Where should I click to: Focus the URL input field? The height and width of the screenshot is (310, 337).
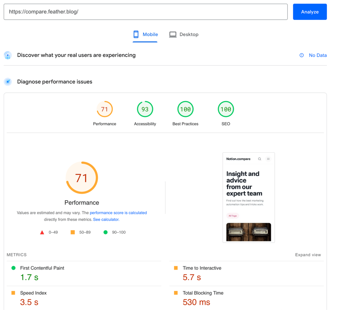point(145,12)
